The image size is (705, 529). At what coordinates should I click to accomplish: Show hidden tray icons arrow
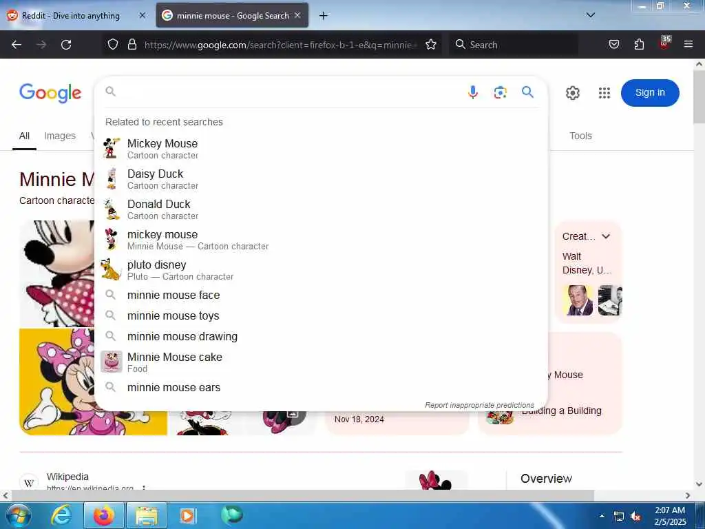coord(602,517)
